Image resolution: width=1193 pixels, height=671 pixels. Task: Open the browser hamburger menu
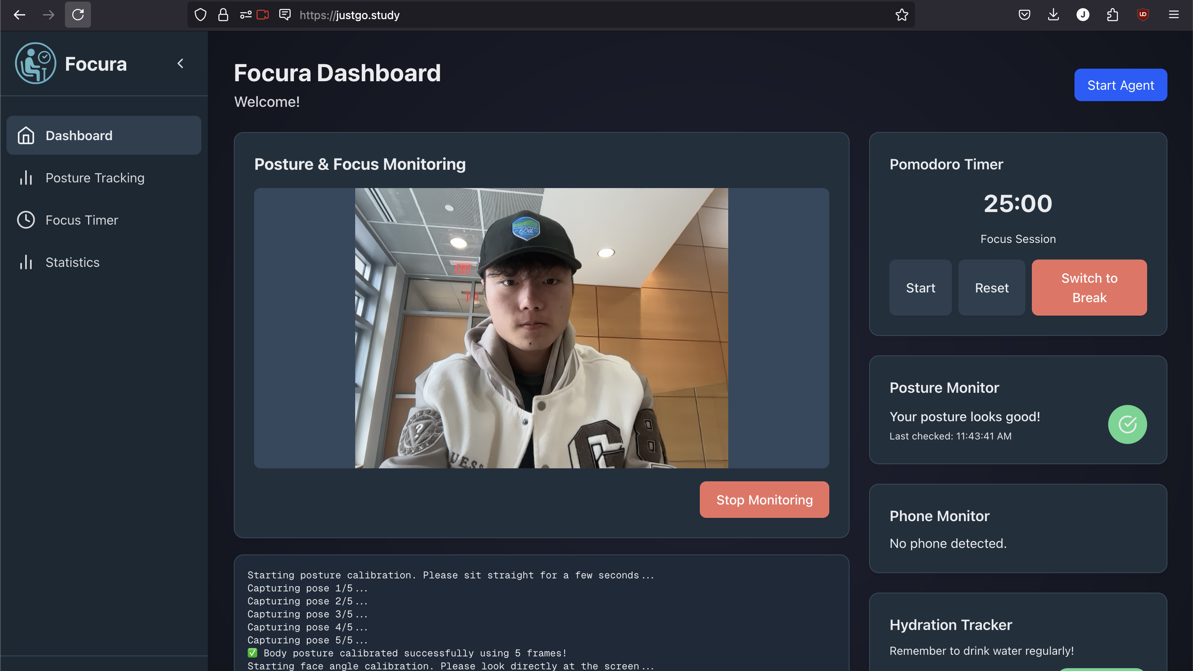(1173, 15)
